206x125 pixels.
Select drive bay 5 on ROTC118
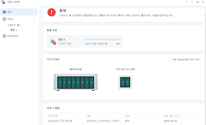[78, 82]
